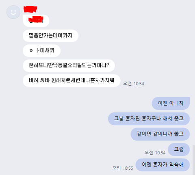The height and width of the screenshot is (175, 195).
Task: Click the question mark ending the '괜히또나만' message
Action: 108,65
